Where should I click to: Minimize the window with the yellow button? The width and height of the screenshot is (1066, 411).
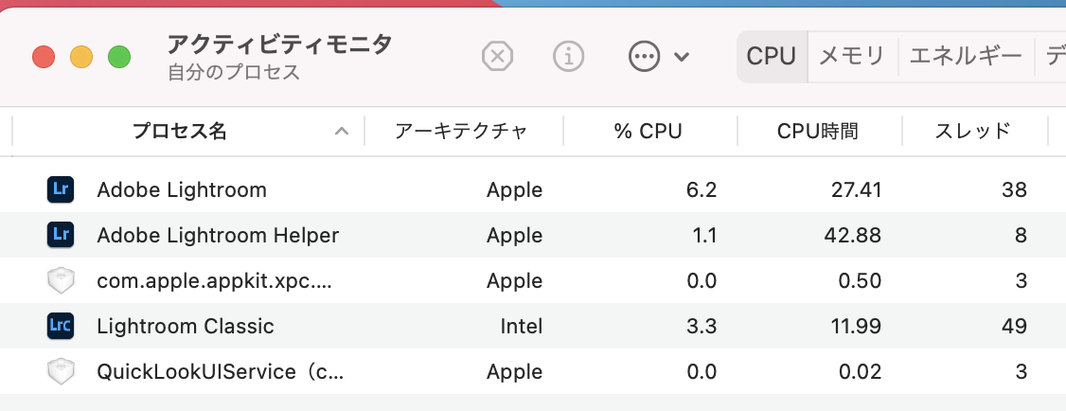click(x=81, y=57)
